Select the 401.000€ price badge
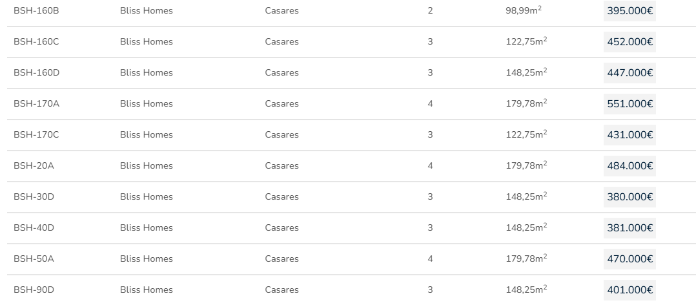 coord(629,290)
